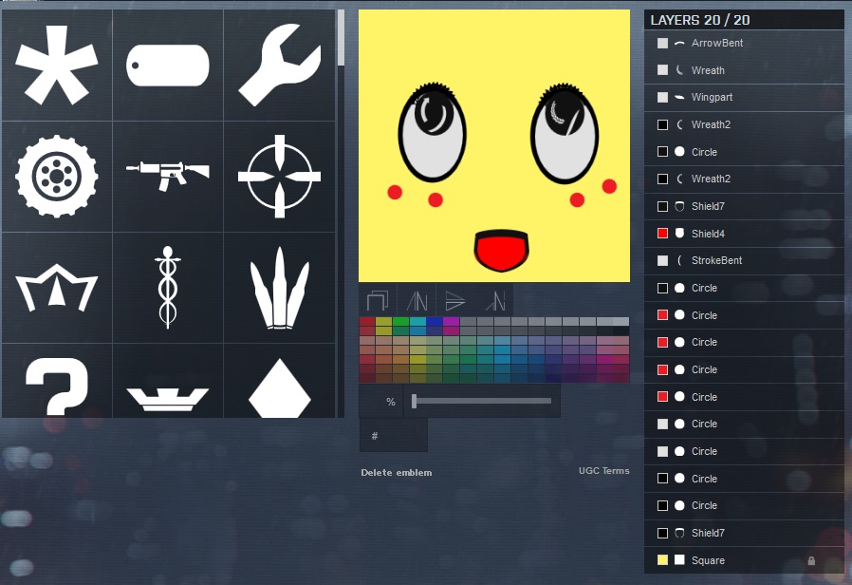Viewport: 852px width, 585px height.
Task: Click Delete emblem
Action: (x=396, y=473)
